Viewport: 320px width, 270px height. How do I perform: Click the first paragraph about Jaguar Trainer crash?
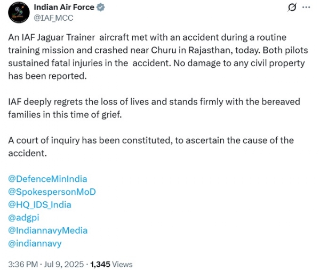tap(158, 57)
